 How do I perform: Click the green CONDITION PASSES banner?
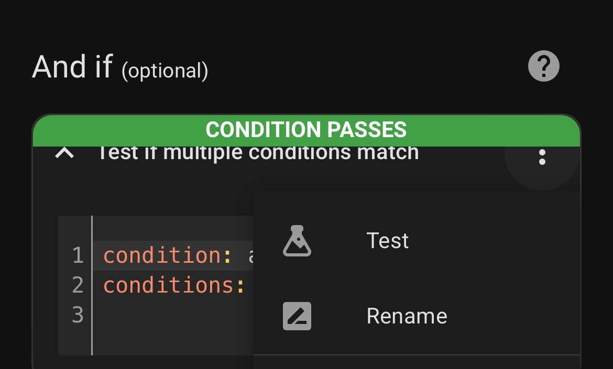[x=306, y=130]
